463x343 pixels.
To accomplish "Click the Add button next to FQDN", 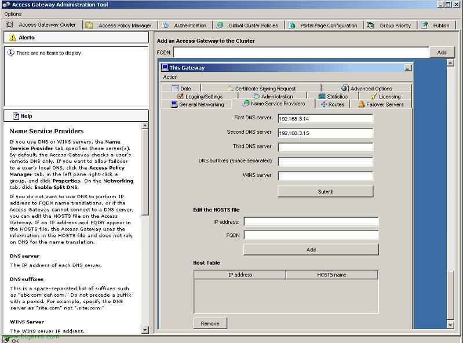I will coord(442,53).
